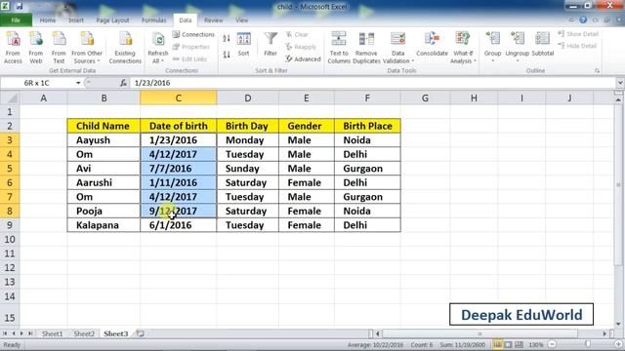Toggle the Filter button

point(271,45)
